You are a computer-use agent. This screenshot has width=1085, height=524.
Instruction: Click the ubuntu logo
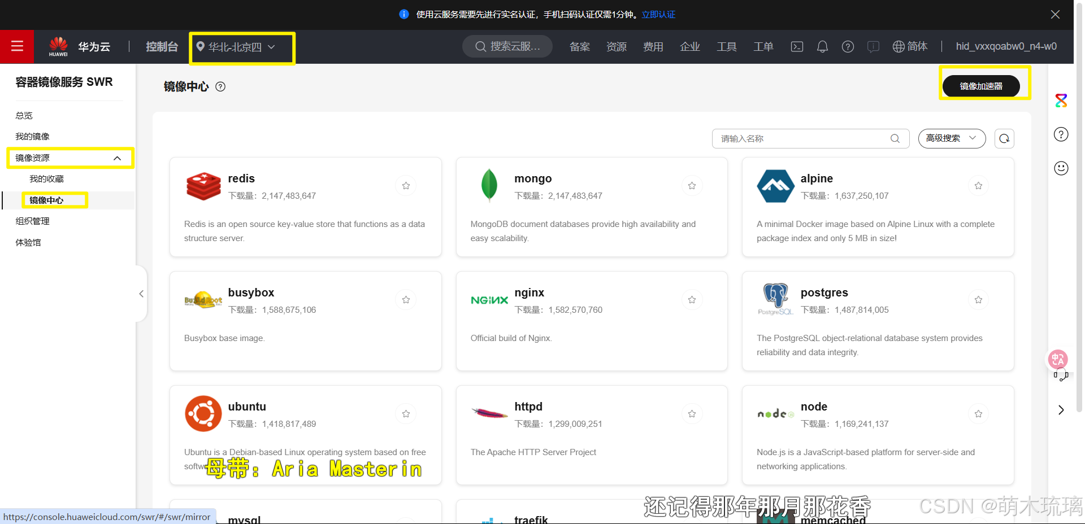[x=203, y=414]
